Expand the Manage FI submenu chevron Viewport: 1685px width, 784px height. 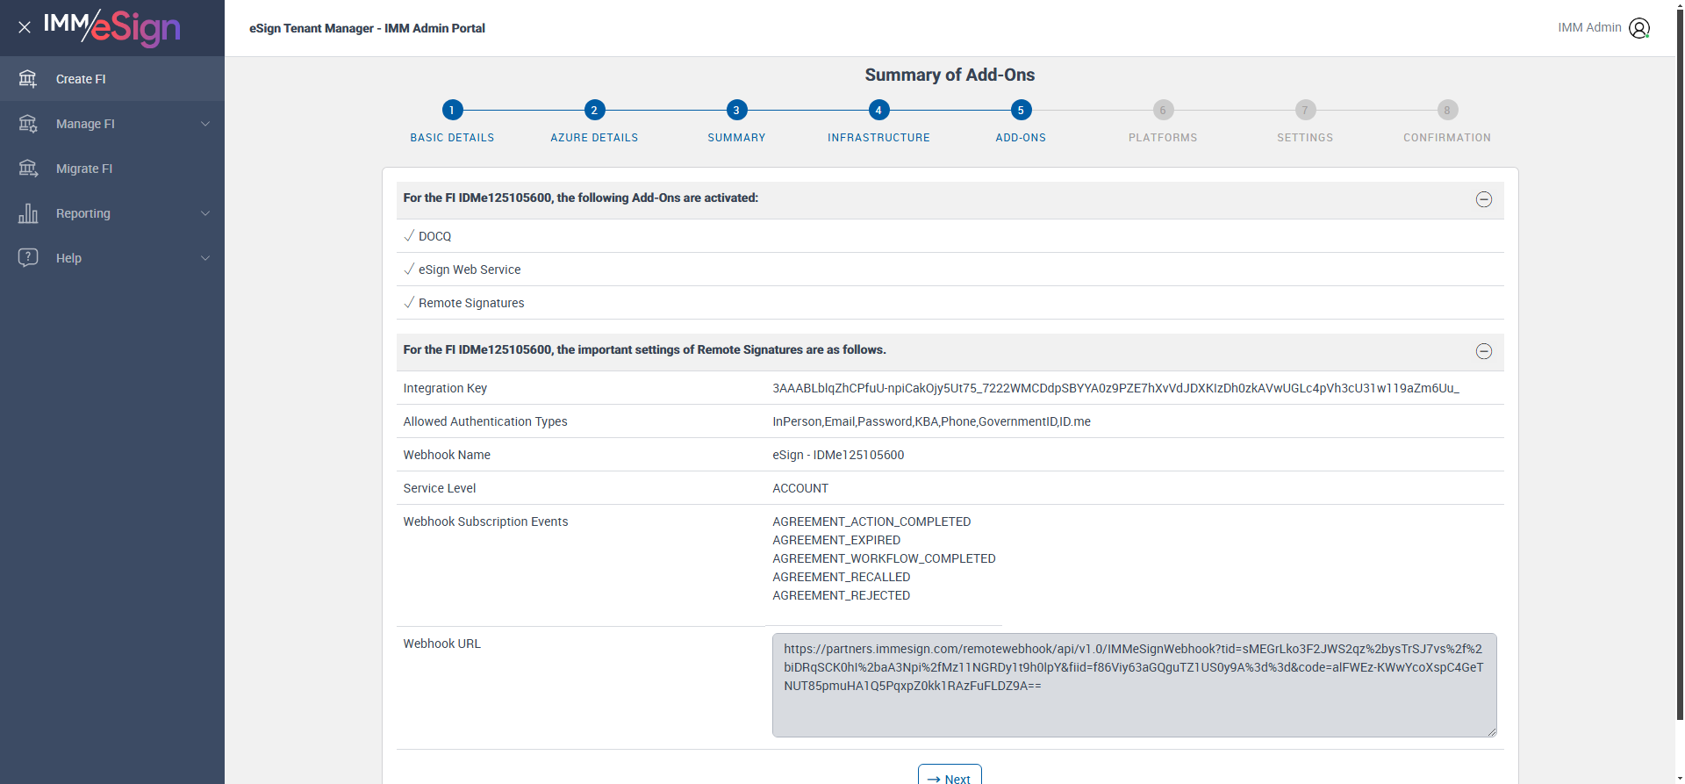pyautogui.click(x=205, y=124)
